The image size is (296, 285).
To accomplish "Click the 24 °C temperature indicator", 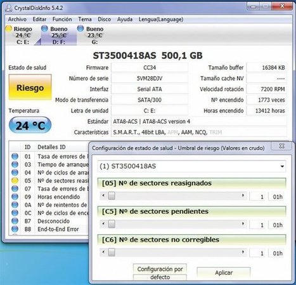I will click(x=30, y=126).
